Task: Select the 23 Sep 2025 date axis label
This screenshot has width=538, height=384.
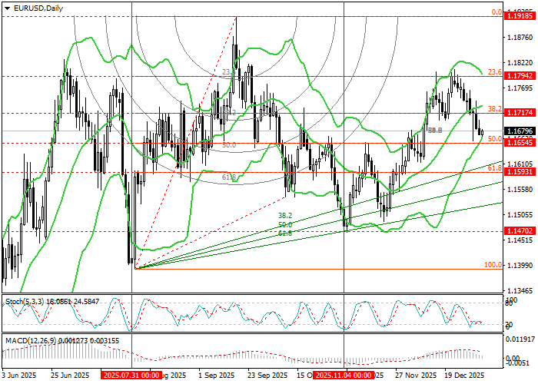Action: (267, 376)
